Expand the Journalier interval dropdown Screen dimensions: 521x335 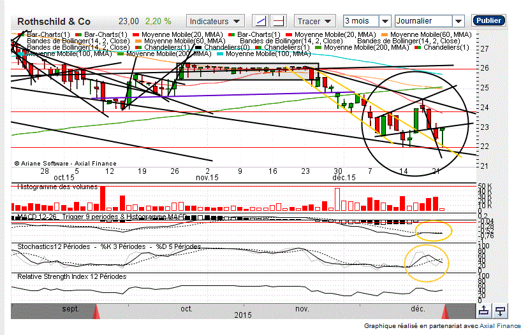(430, 21)
